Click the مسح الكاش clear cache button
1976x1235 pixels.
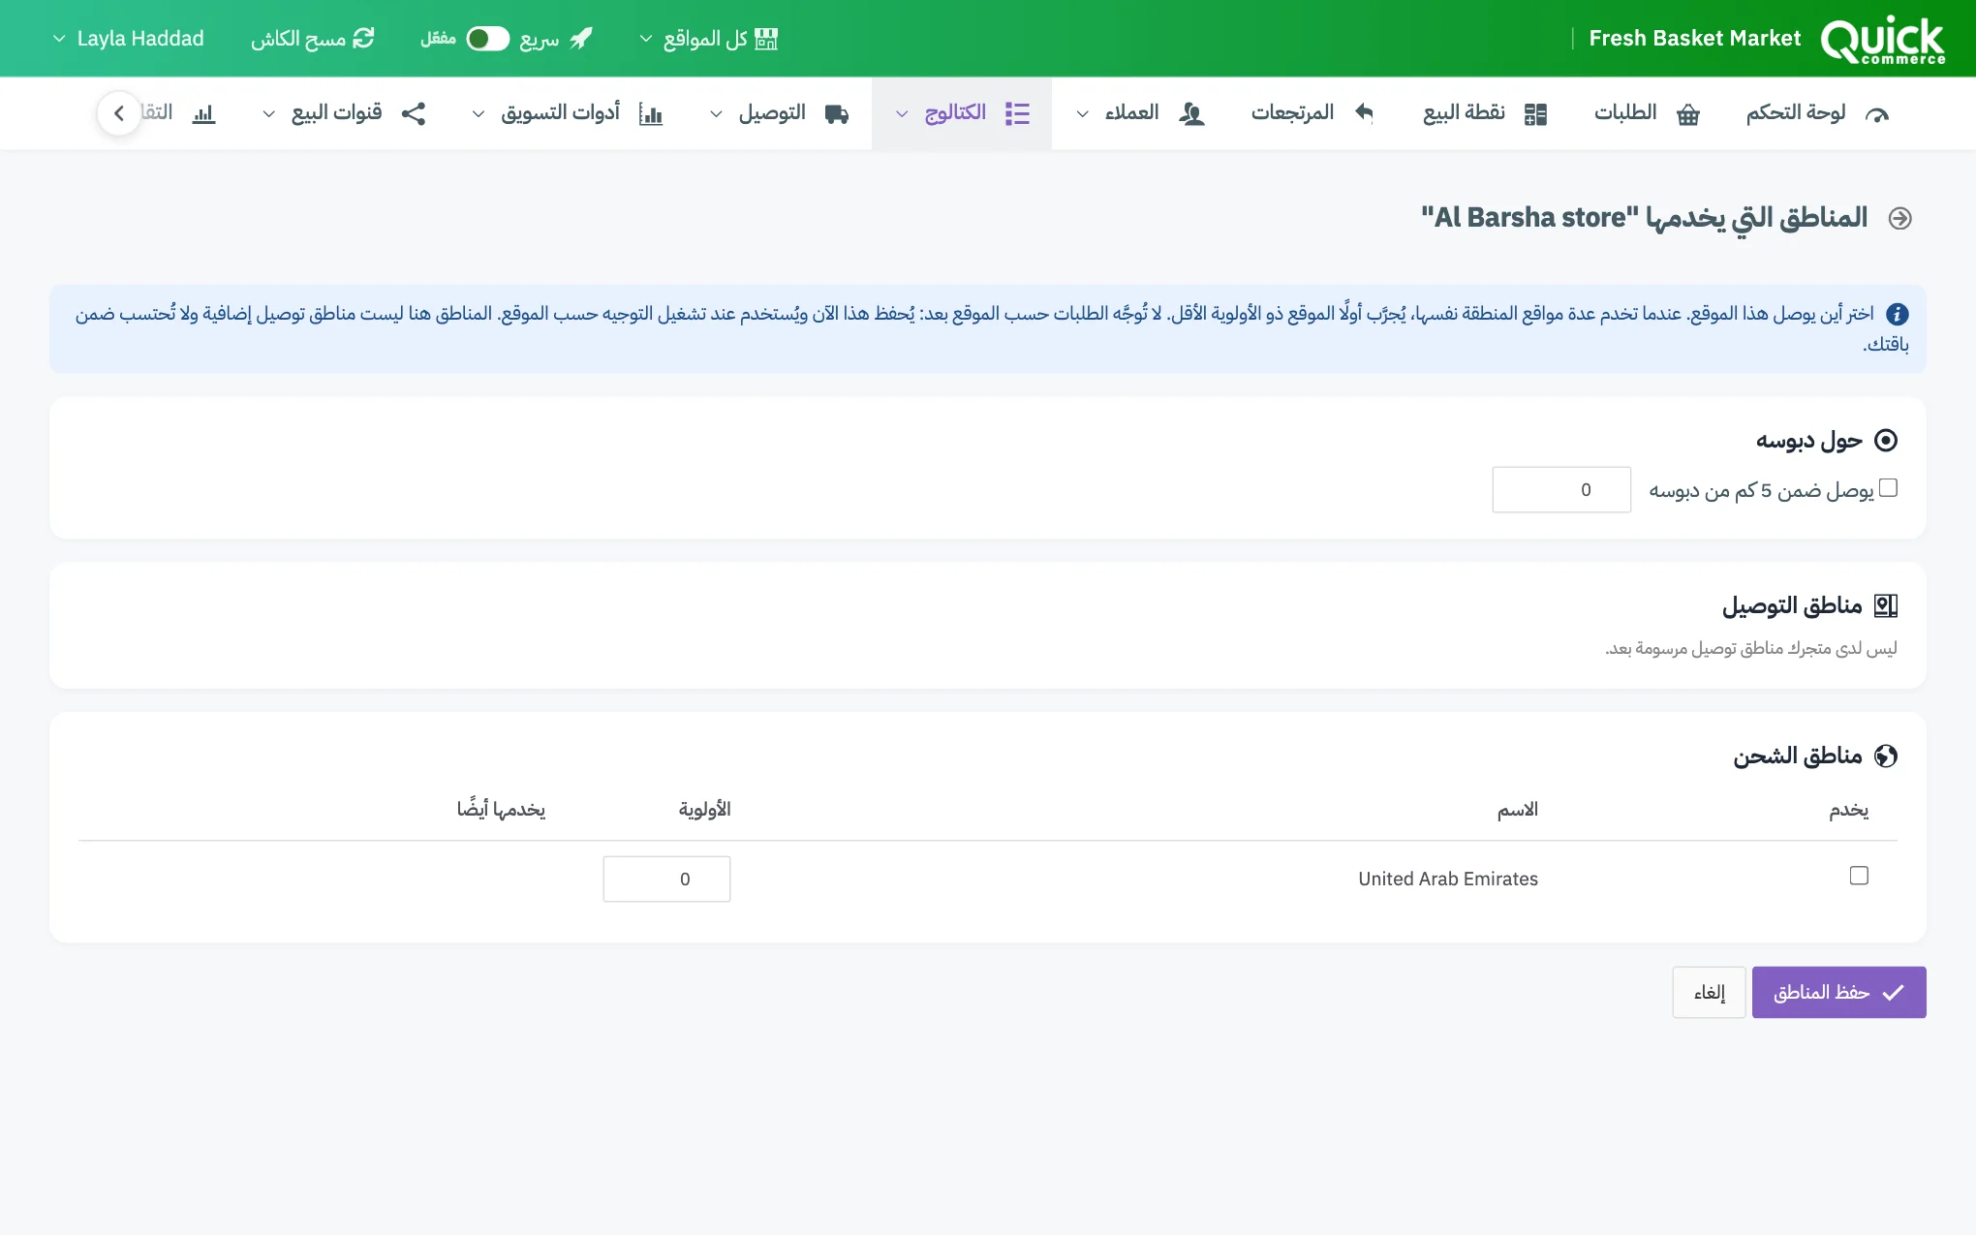(x=313, y=39)
